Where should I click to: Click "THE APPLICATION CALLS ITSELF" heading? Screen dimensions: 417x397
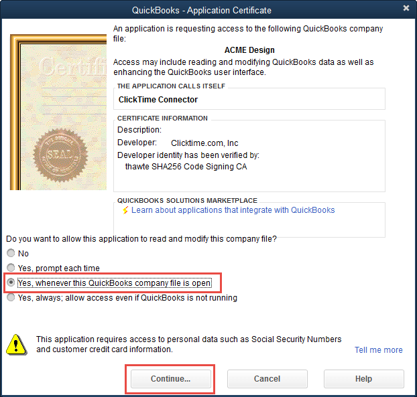click(x=171, y=86)
